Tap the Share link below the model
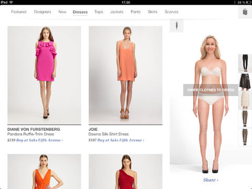This screenshot has height=189, width=252. 211,180
